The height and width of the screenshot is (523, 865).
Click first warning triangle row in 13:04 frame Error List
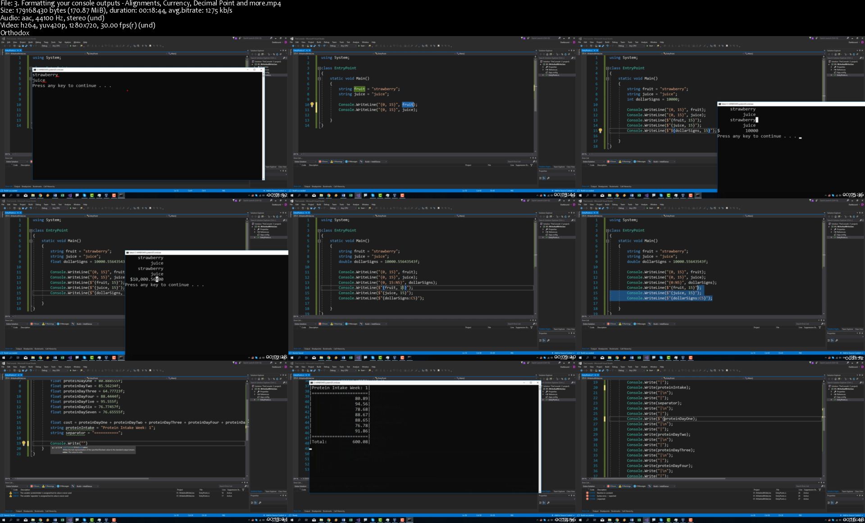[x=11, y=493]
